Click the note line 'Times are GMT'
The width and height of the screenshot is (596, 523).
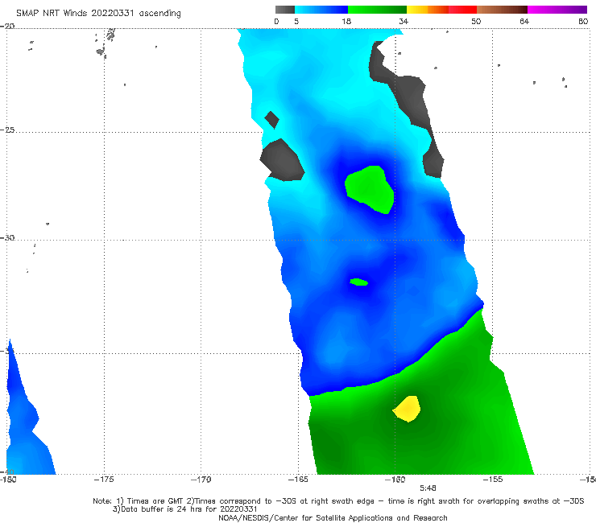pyautogui.click(x=155, y=501)
